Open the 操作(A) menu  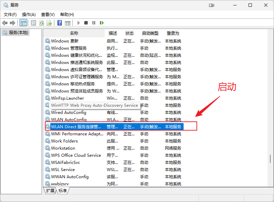pyautogui.click(x=29, y=15)
